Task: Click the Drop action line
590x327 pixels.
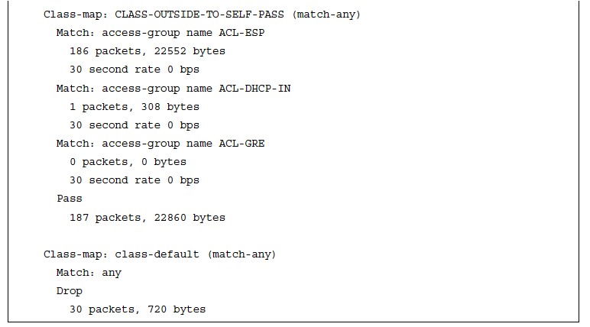Action: pos(70,291)
